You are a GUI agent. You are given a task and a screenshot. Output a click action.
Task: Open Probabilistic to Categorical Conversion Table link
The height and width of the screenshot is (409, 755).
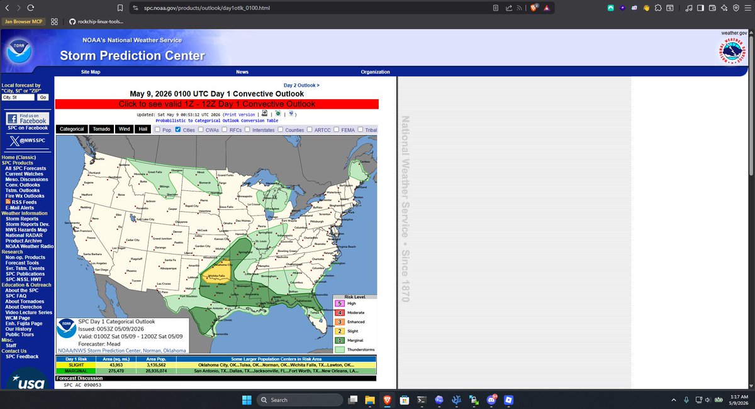[216, 121]
